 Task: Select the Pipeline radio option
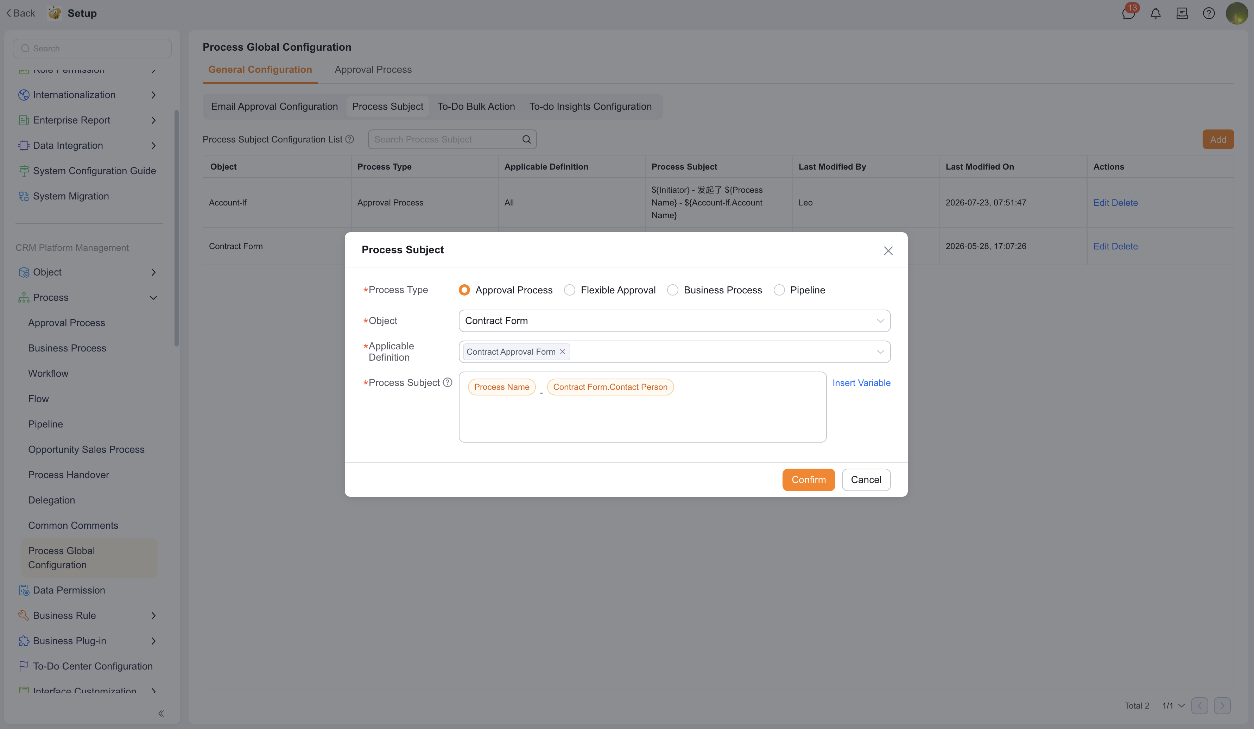tap(779, 290)
